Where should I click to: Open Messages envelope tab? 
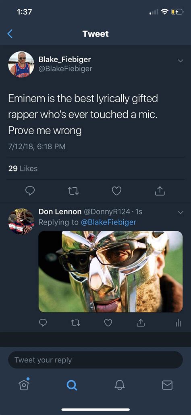[x=167, y=385]
